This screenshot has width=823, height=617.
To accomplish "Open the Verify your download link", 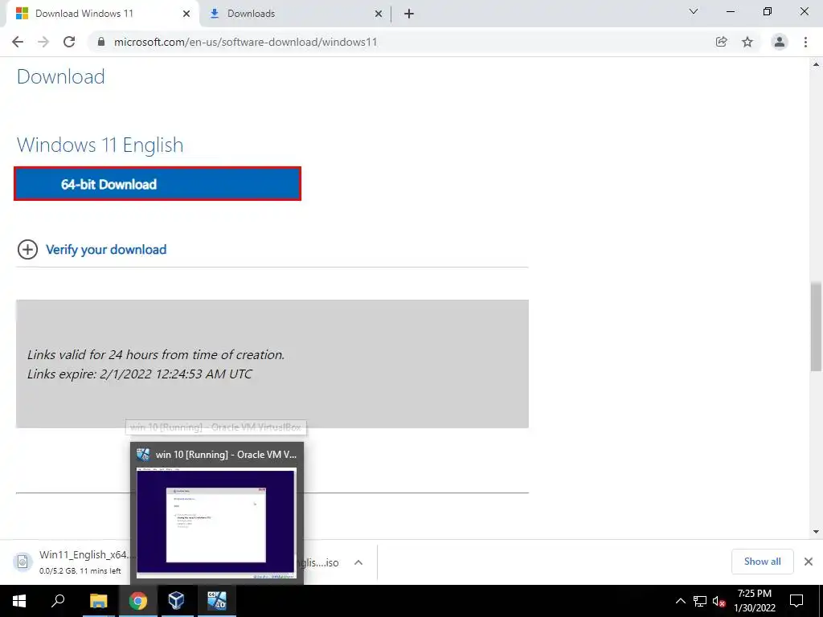I will [106, 250].
